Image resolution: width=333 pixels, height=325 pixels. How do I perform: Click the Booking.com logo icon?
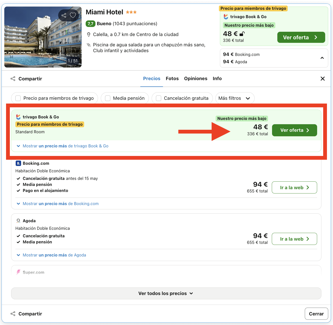pos(18,163)
